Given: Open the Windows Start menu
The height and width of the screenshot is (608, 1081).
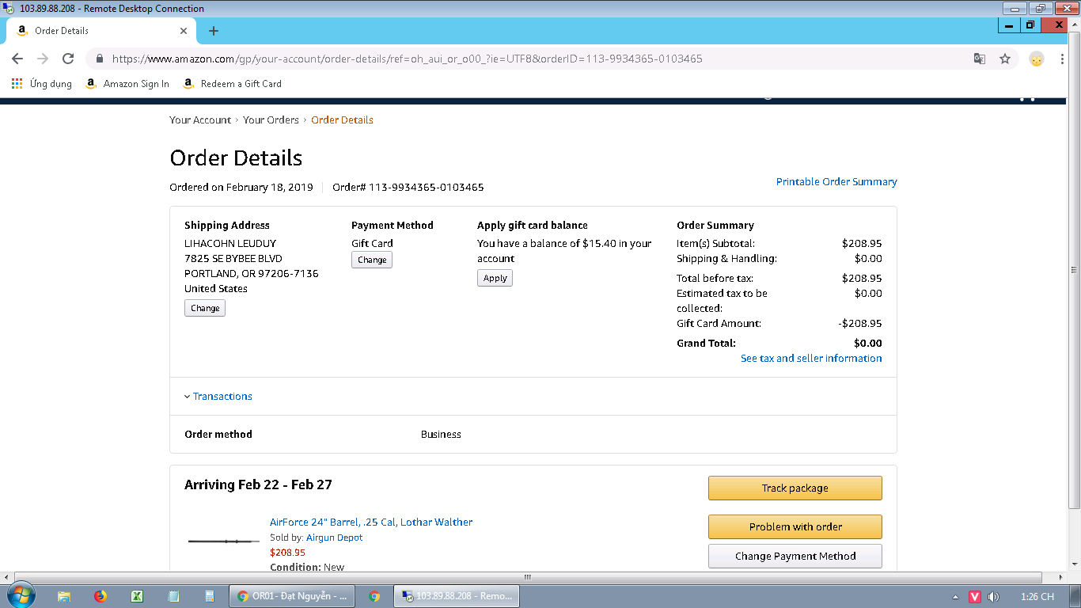Looking at the screenshot, I should (20, 596).
